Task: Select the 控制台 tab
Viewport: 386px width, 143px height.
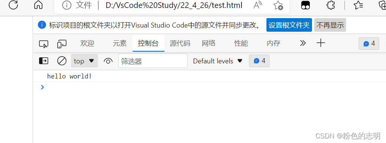Action: click(x=148, y=43)
